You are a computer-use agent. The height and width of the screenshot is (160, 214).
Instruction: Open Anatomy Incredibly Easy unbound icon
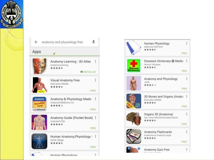point(40,104)
